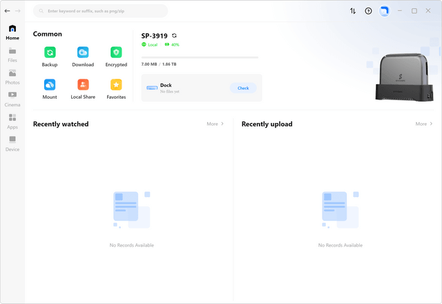Click the Recently watched heading
Screen dimensions: 442x304
click(61, 124)
